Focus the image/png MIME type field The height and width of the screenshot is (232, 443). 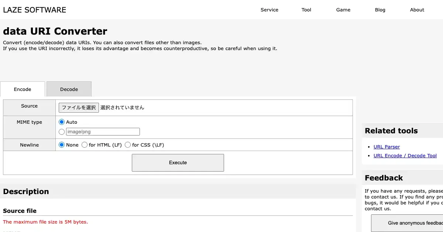point(103,132)
